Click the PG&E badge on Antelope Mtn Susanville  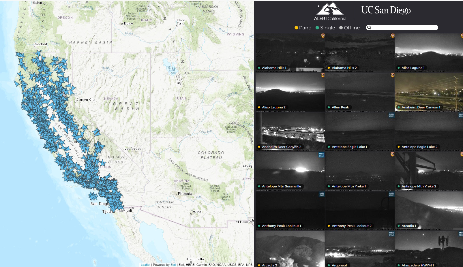click(x=321, y=155)
